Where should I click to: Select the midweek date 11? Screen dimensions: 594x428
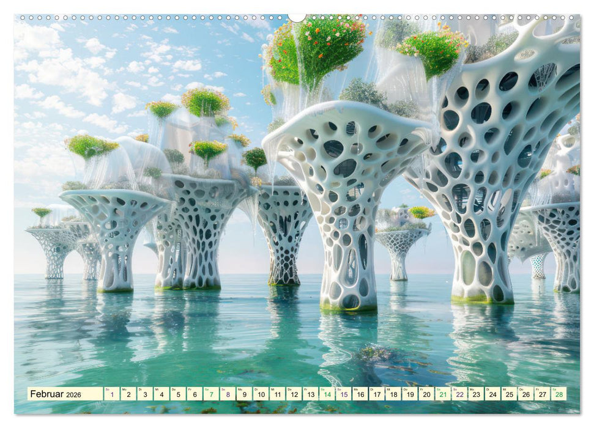pyautogui.click(x=279, y=394)
